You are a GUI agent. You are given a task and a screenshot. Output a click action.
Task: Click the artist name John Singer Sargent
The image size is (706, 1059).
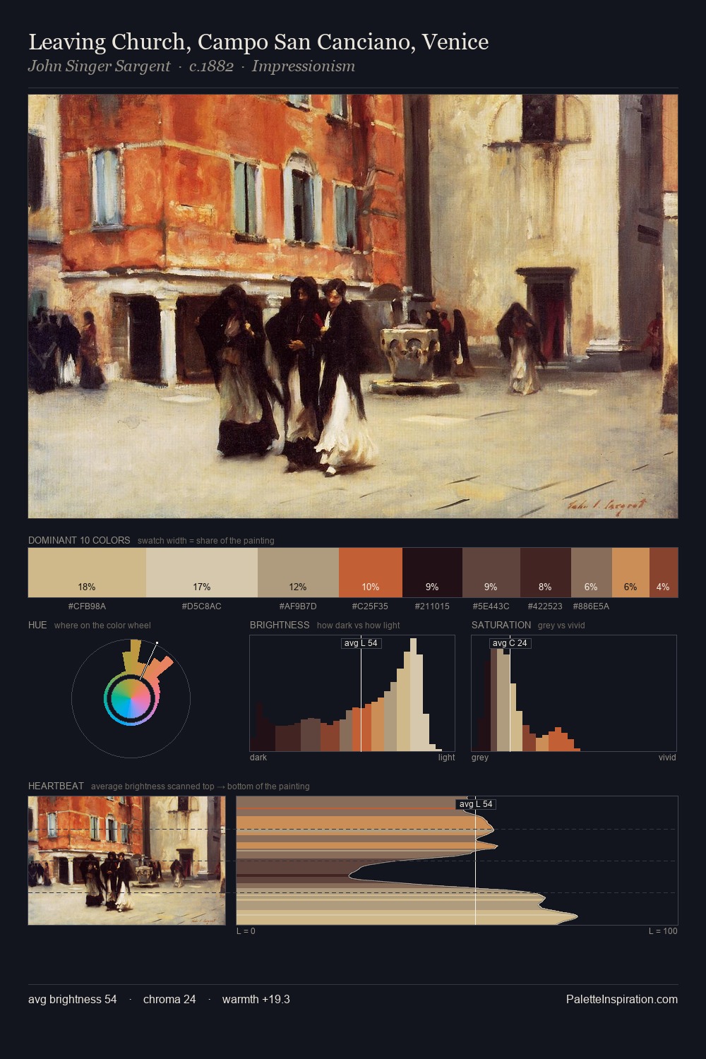[x=99, y=66]
